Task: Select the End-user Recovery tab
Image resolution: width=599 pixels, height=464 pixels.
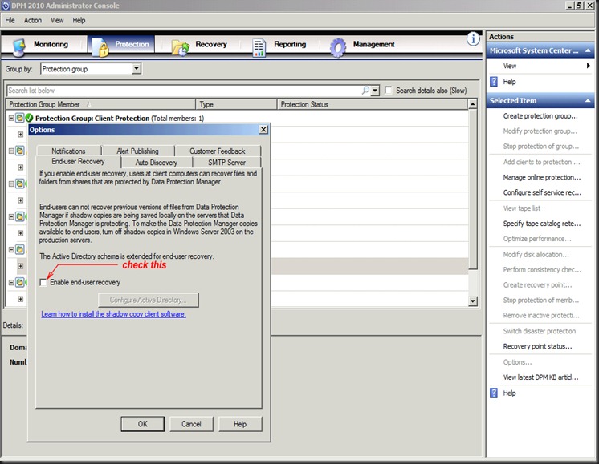Action: (79, 162)
